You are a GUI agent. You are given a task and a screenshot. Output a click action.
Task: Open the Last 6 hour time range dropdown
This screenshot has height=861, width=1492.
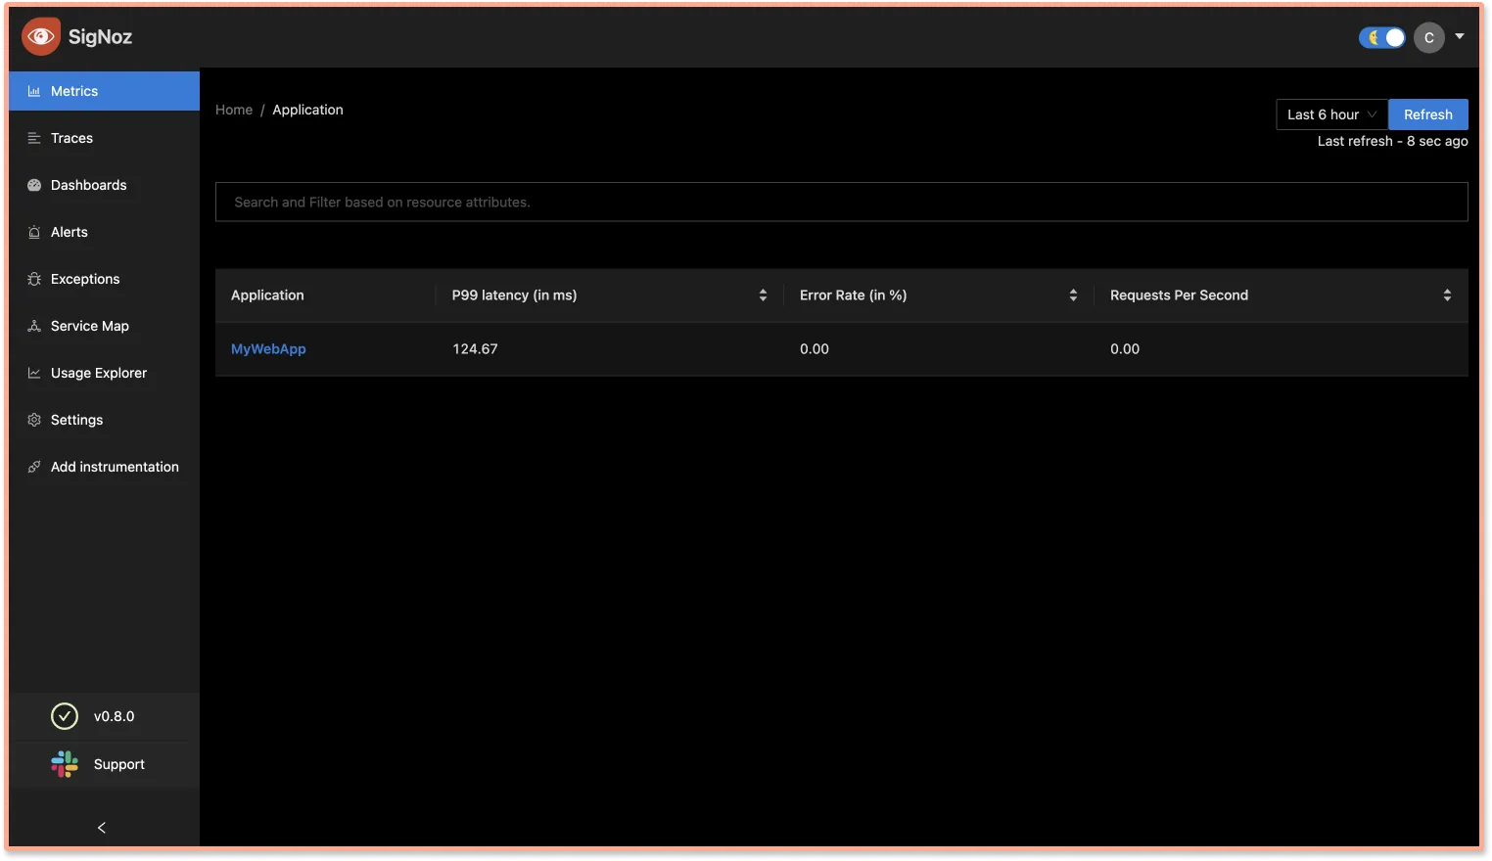click(x=1331, y=114)
